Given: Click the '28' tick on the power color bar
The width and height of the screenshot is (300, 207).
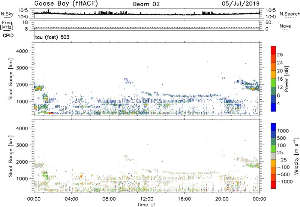Looking at the screenshot, I should pyautogui.click(x=280, y=55).
